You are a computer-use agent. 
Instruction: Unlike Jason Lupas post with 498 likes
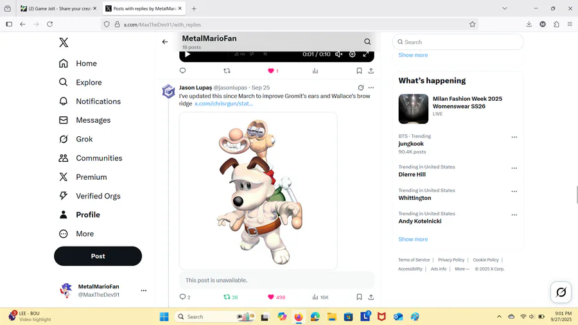276,297
